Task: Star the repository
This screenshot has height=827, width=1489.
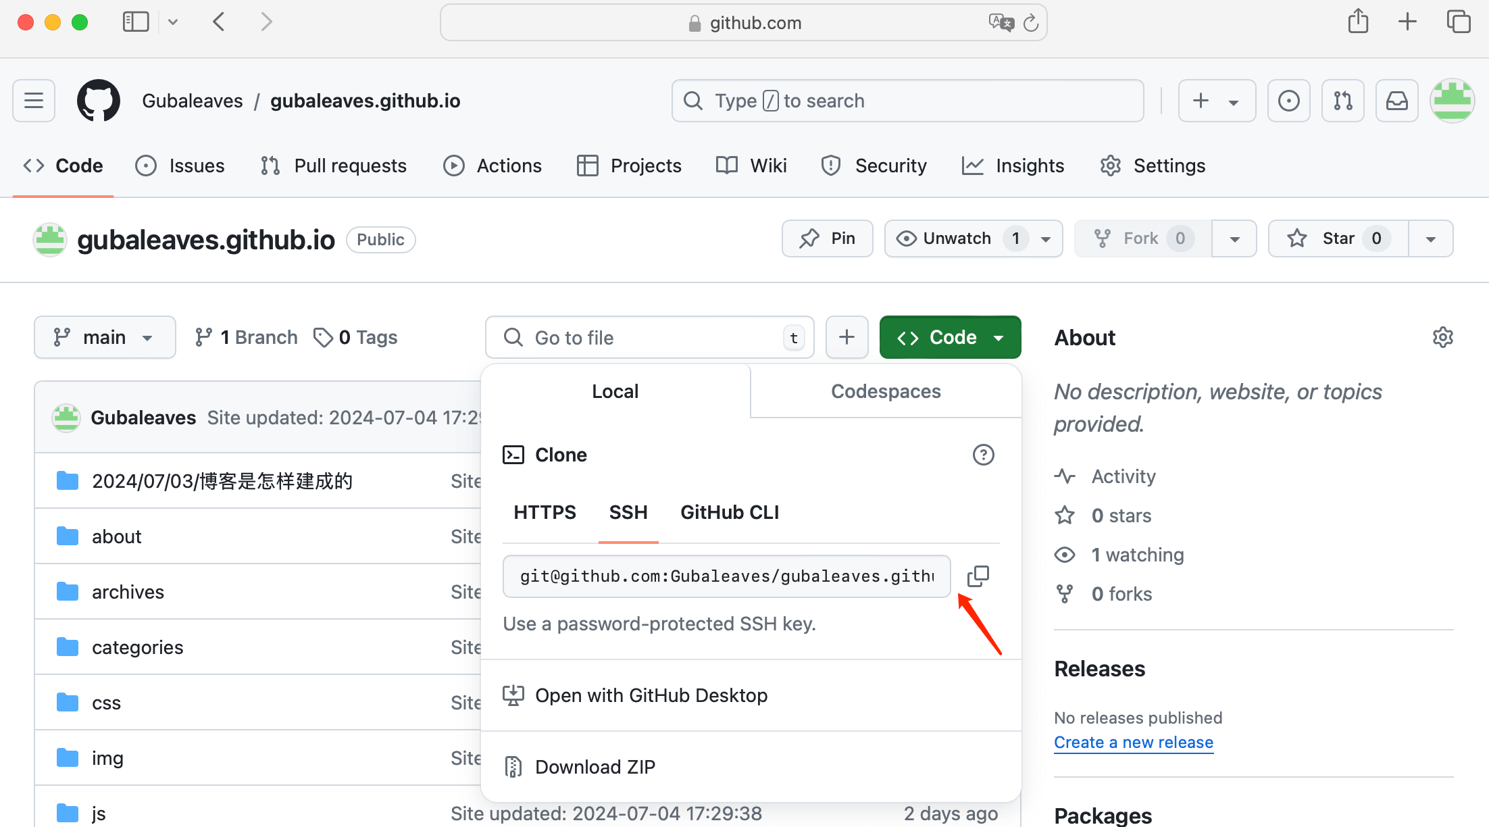Action: click(x=1338, y=239)
